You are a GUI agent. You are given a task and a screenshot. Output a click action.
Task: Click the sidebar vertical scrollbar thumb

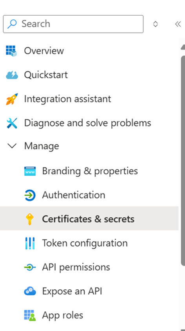point(183,161)
